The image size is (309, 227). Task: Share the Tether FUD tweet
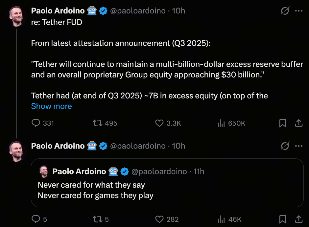tap(298, 123)
